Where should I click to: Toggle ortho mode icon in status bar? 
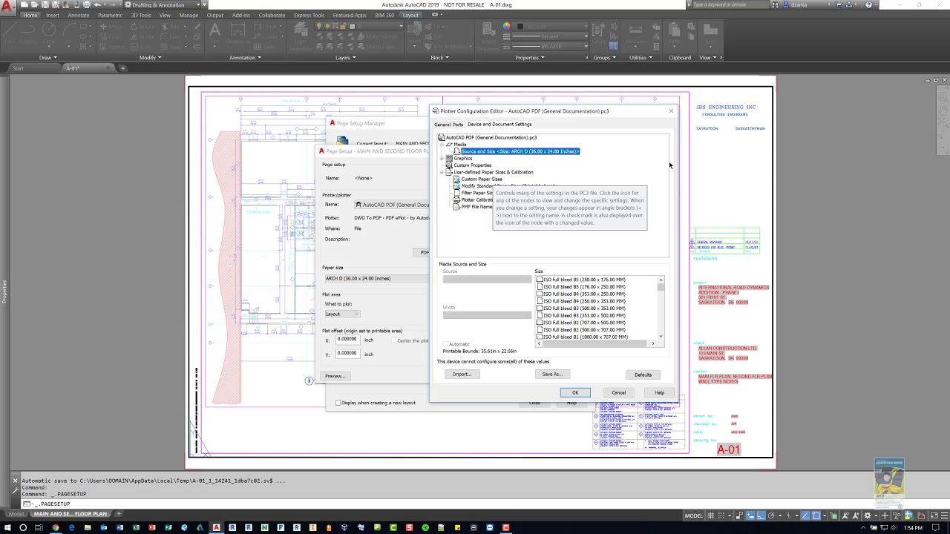761,515
